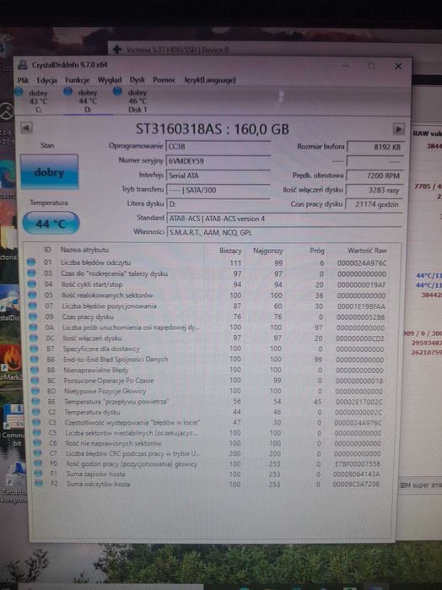Click status icon for attribute B7 Specyficzne dla dostawcy

(x=35, y=349)
